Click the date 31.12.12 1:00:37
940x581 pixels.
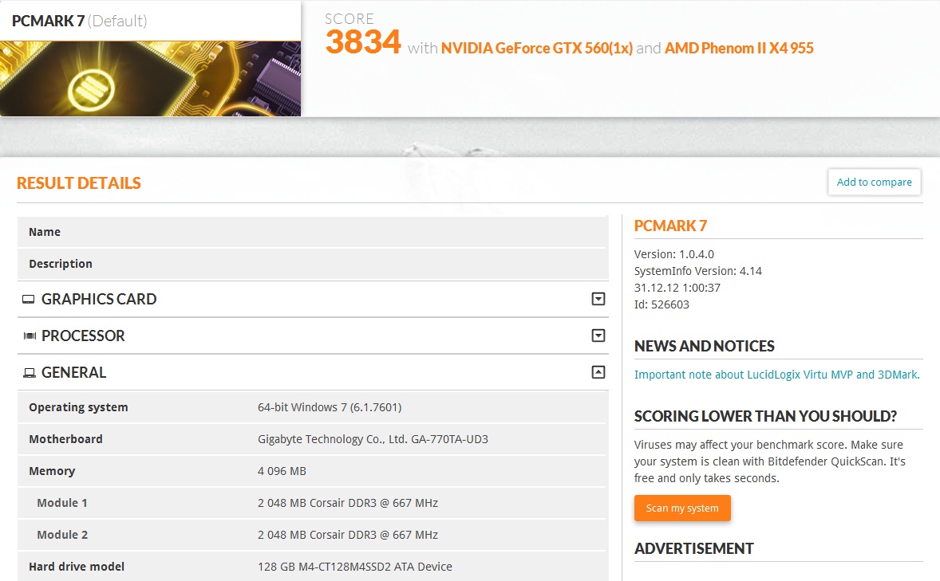677,288
